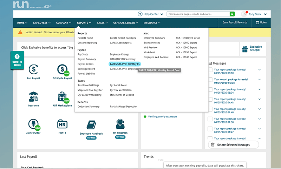
Task: Click the Exclusive Benefits gift icon
Action: click(244, 49)
